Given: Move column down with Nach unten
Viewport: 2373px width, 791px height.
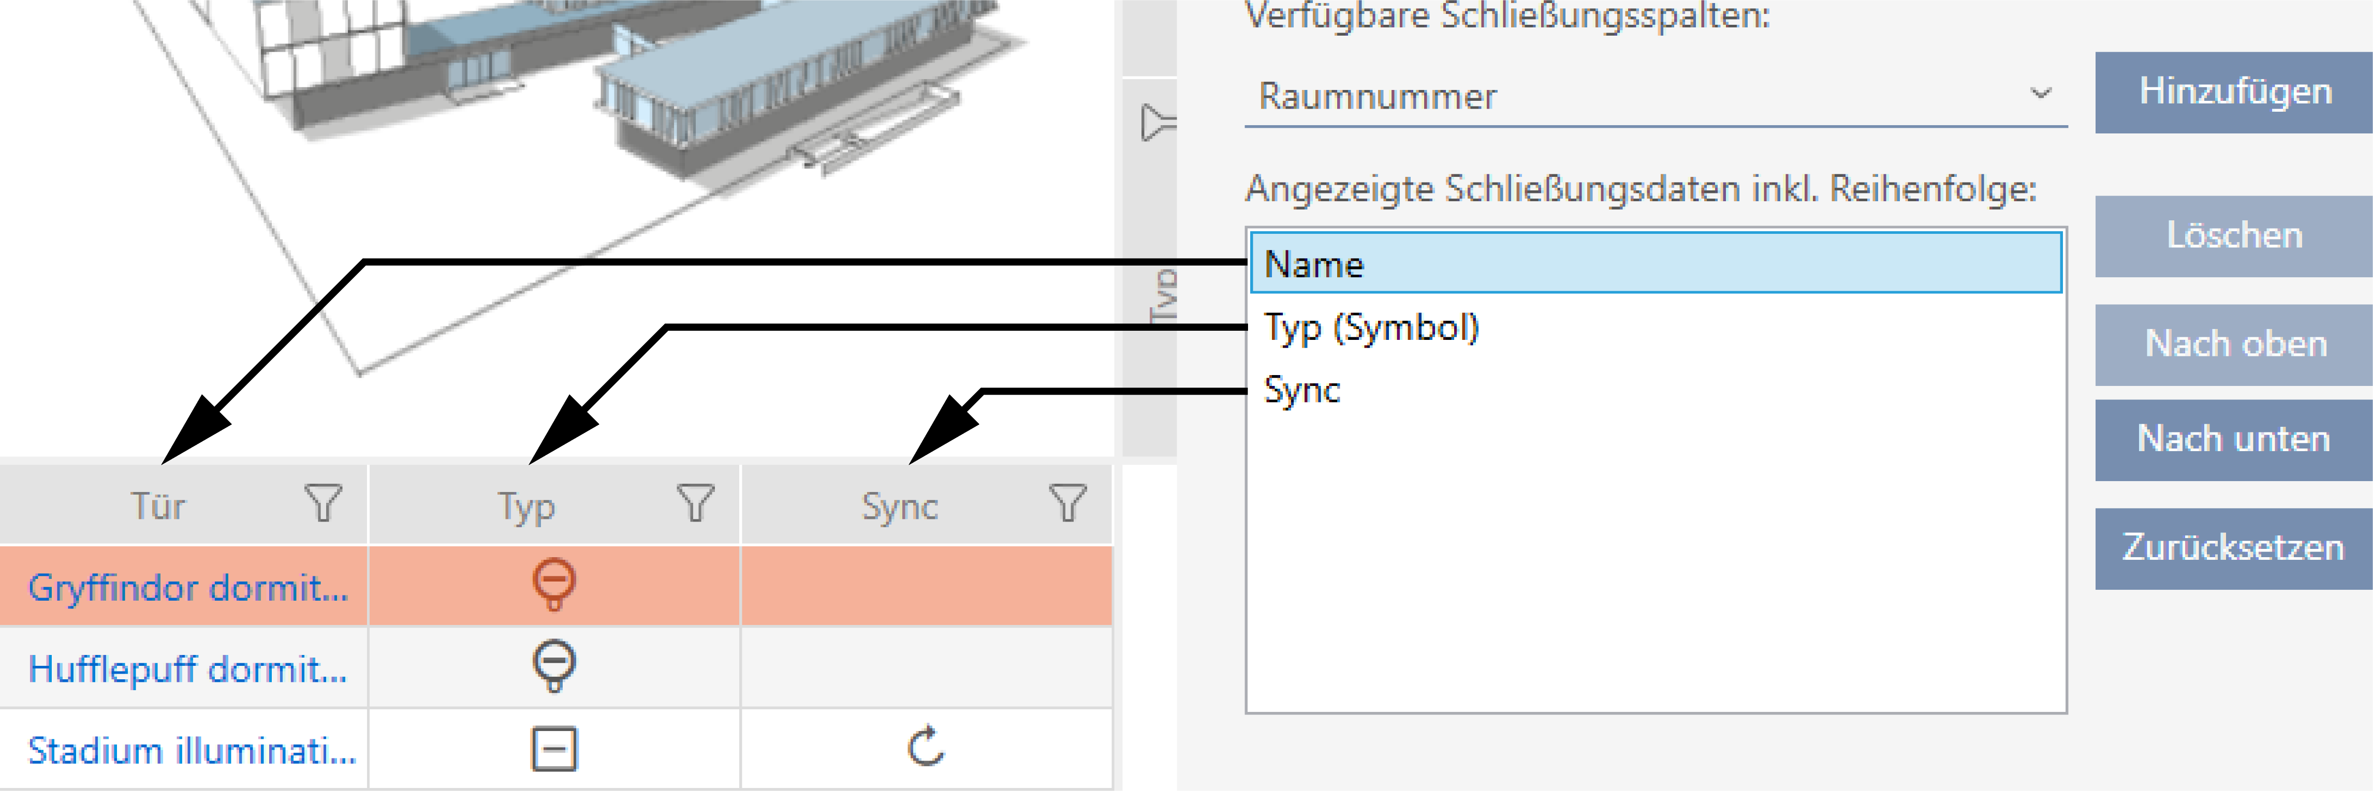Looking at the screenshot, I should click(x=2234, y=439).
